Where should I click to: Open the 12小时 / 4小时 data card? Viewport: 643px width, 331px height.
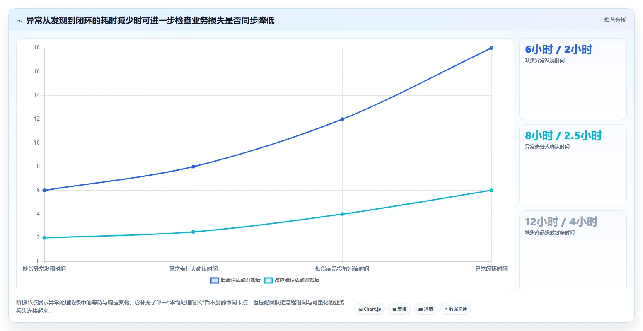[x=573, y=251]
